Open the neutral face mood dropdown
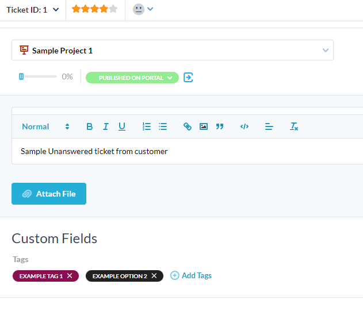Screen dimensions: 363x311 point(143,10)
